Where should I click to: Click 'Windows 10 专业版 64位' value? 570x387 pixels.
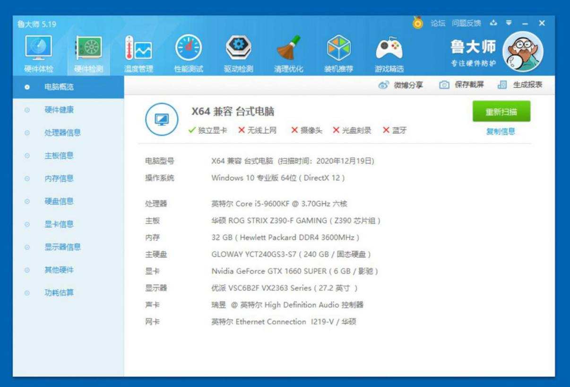pos(278,178)
